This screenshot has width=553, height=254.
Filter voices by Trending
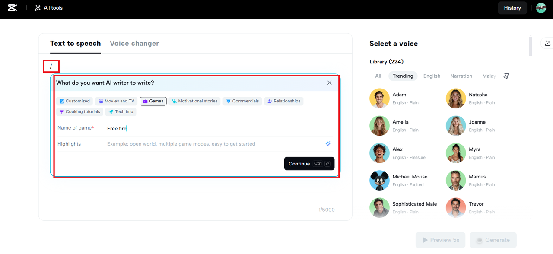coord(403,76)
